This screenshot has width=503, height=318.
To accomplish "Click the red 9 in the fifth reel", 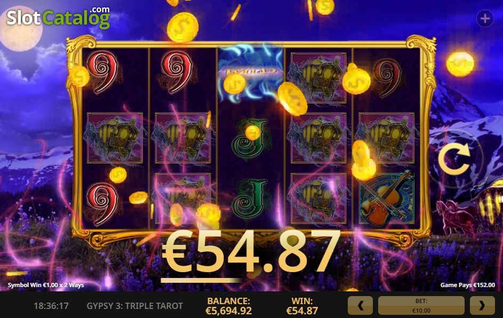I will (387, 78).
